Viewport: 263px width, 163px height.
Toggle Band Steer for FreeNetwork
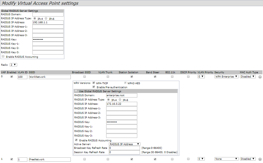[x=155, y=159]
